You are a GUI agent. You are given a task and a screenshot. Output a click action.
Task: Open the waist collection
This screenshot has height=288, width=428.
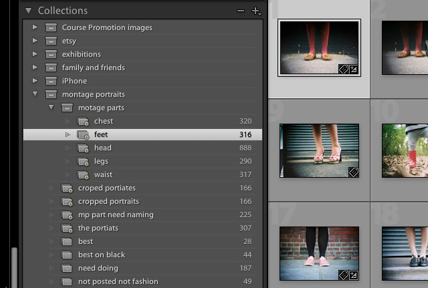(103, 174)
